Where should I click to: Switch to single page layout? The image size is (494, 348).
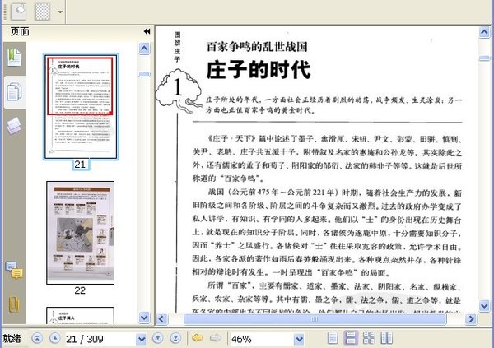pos(333,339)
